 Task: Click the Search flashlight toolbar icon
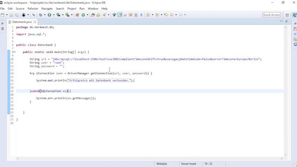pyautogui.click(x=104, y=15)
